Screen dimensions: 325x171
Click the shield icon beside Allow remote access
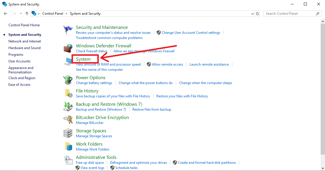pyautogui.click(x=149, y=64)
